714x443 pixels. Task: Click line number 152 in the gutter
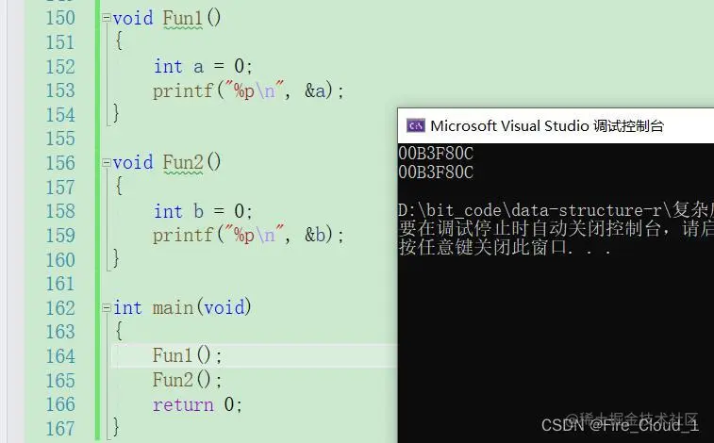tap(60, 67)
